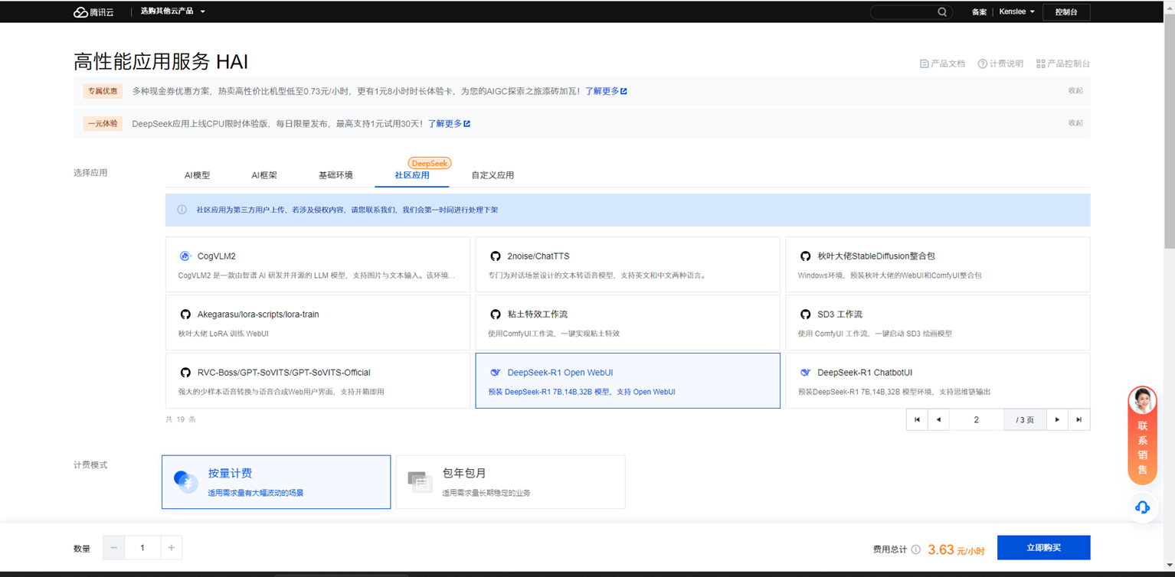Viewport: 1175px width, 577px height.
Task: Go to the last page of applications
Action: [x=1078, y=419]
